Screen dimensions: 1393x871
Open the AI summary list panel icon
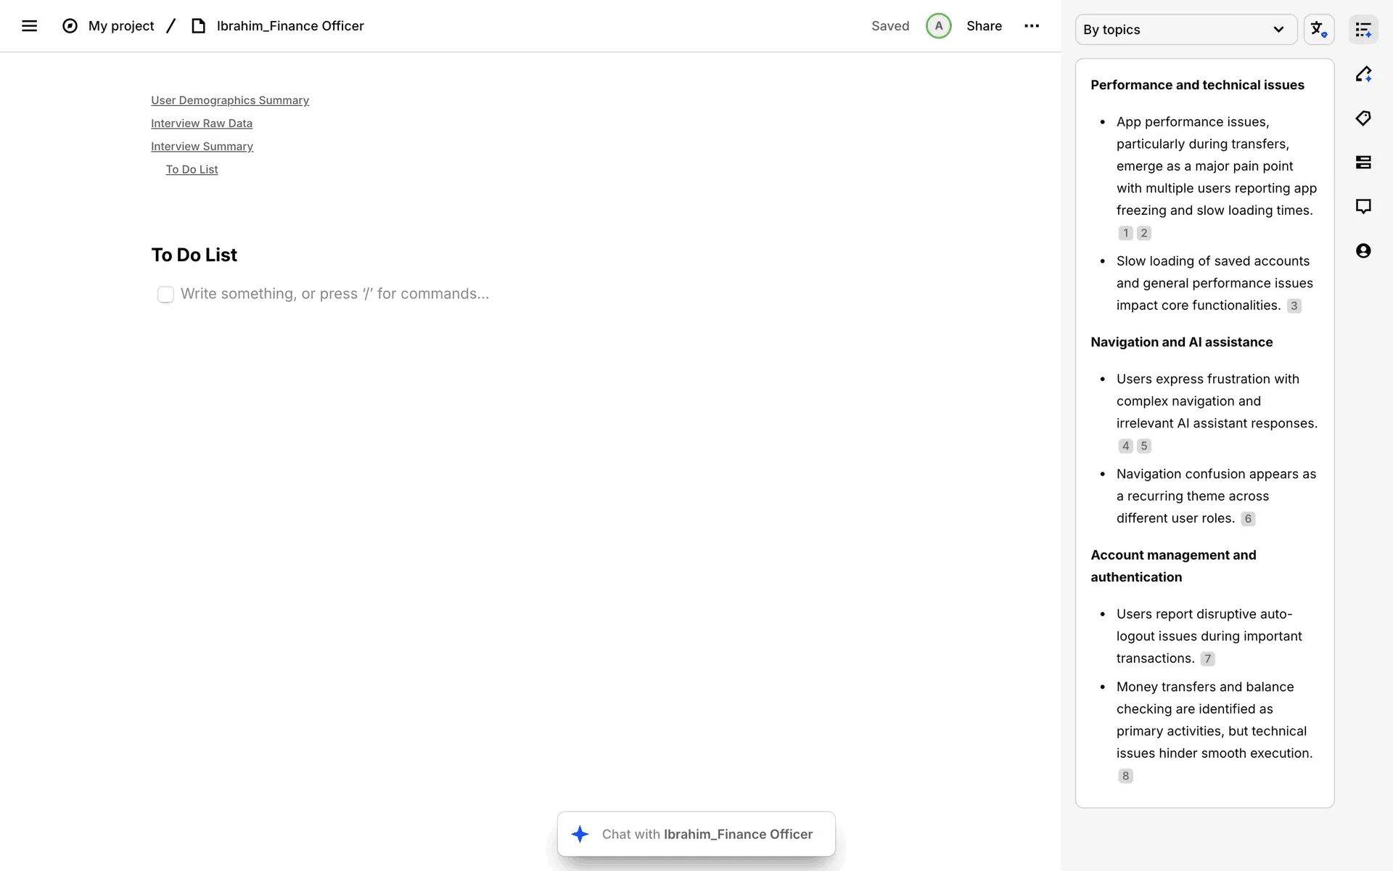pyautogui.click(x=1363, y=30)
